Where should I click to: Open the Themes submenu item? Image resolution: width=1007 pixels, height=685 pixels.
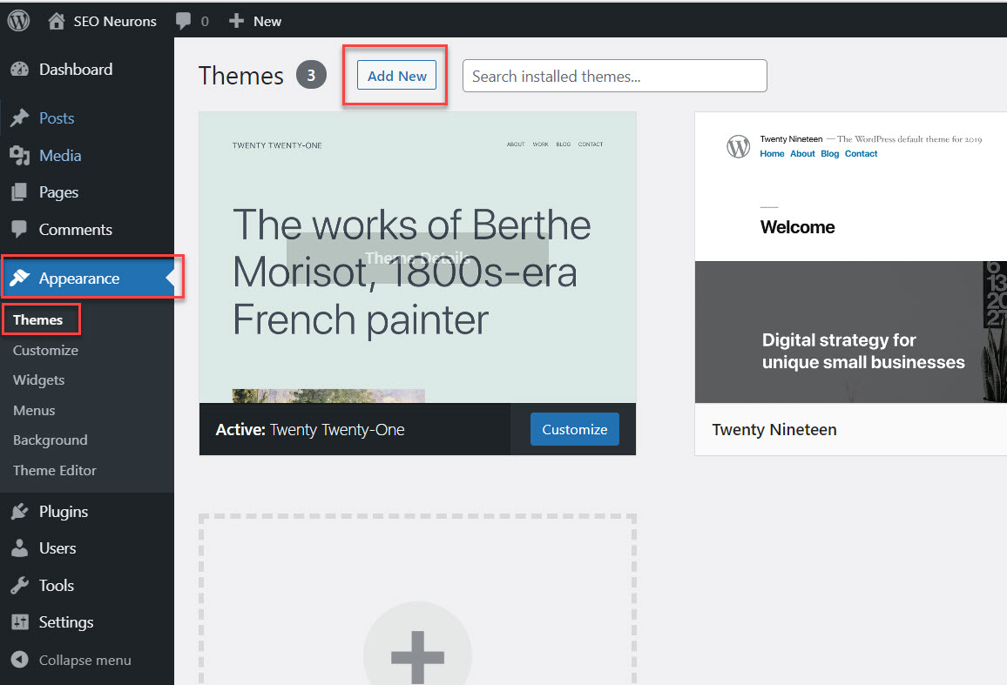coord(37,319)
